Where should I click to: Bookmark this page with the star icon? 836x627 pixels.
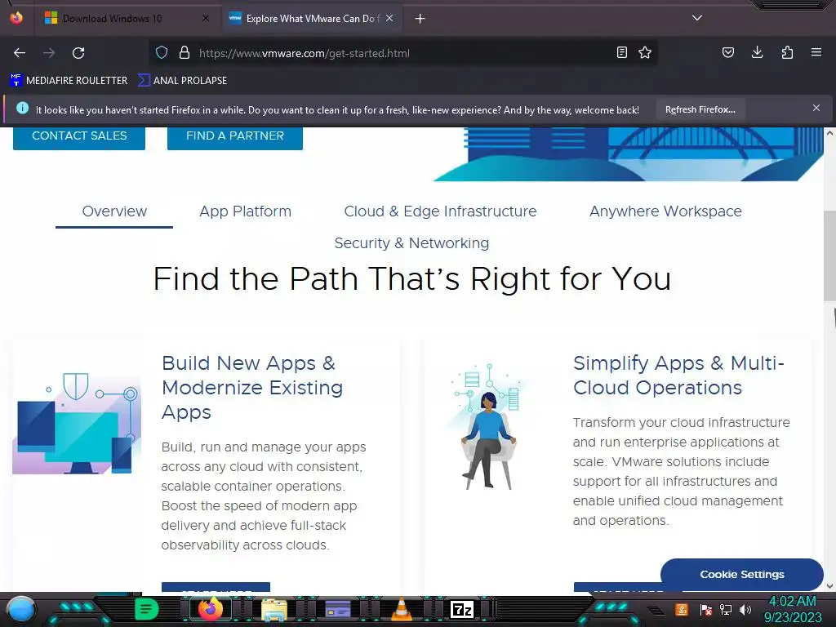[645, 52]
